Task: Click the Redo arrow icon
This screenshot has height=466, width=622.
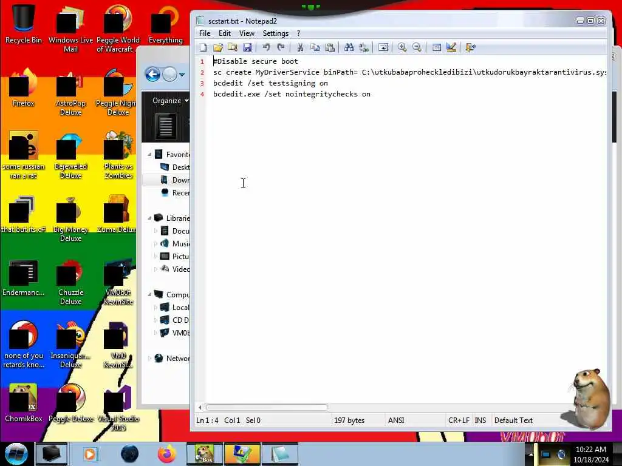Action: point(281,47)
